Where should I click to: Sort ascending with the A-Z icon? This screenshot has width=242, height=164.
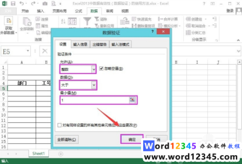(x=63, y=21)
